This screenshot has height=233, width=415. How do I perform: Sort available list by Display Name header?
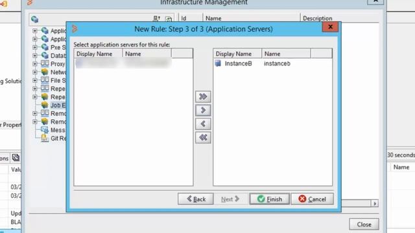(98, 54)
